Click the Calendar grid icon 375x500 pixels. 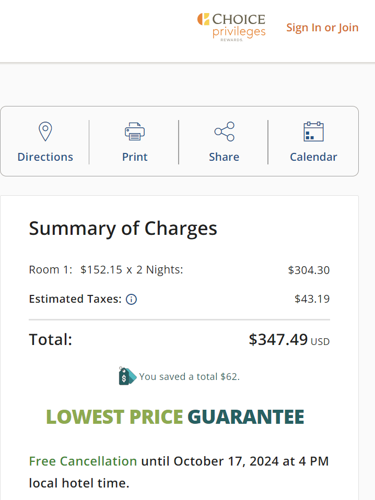click(x=313, y=132)
